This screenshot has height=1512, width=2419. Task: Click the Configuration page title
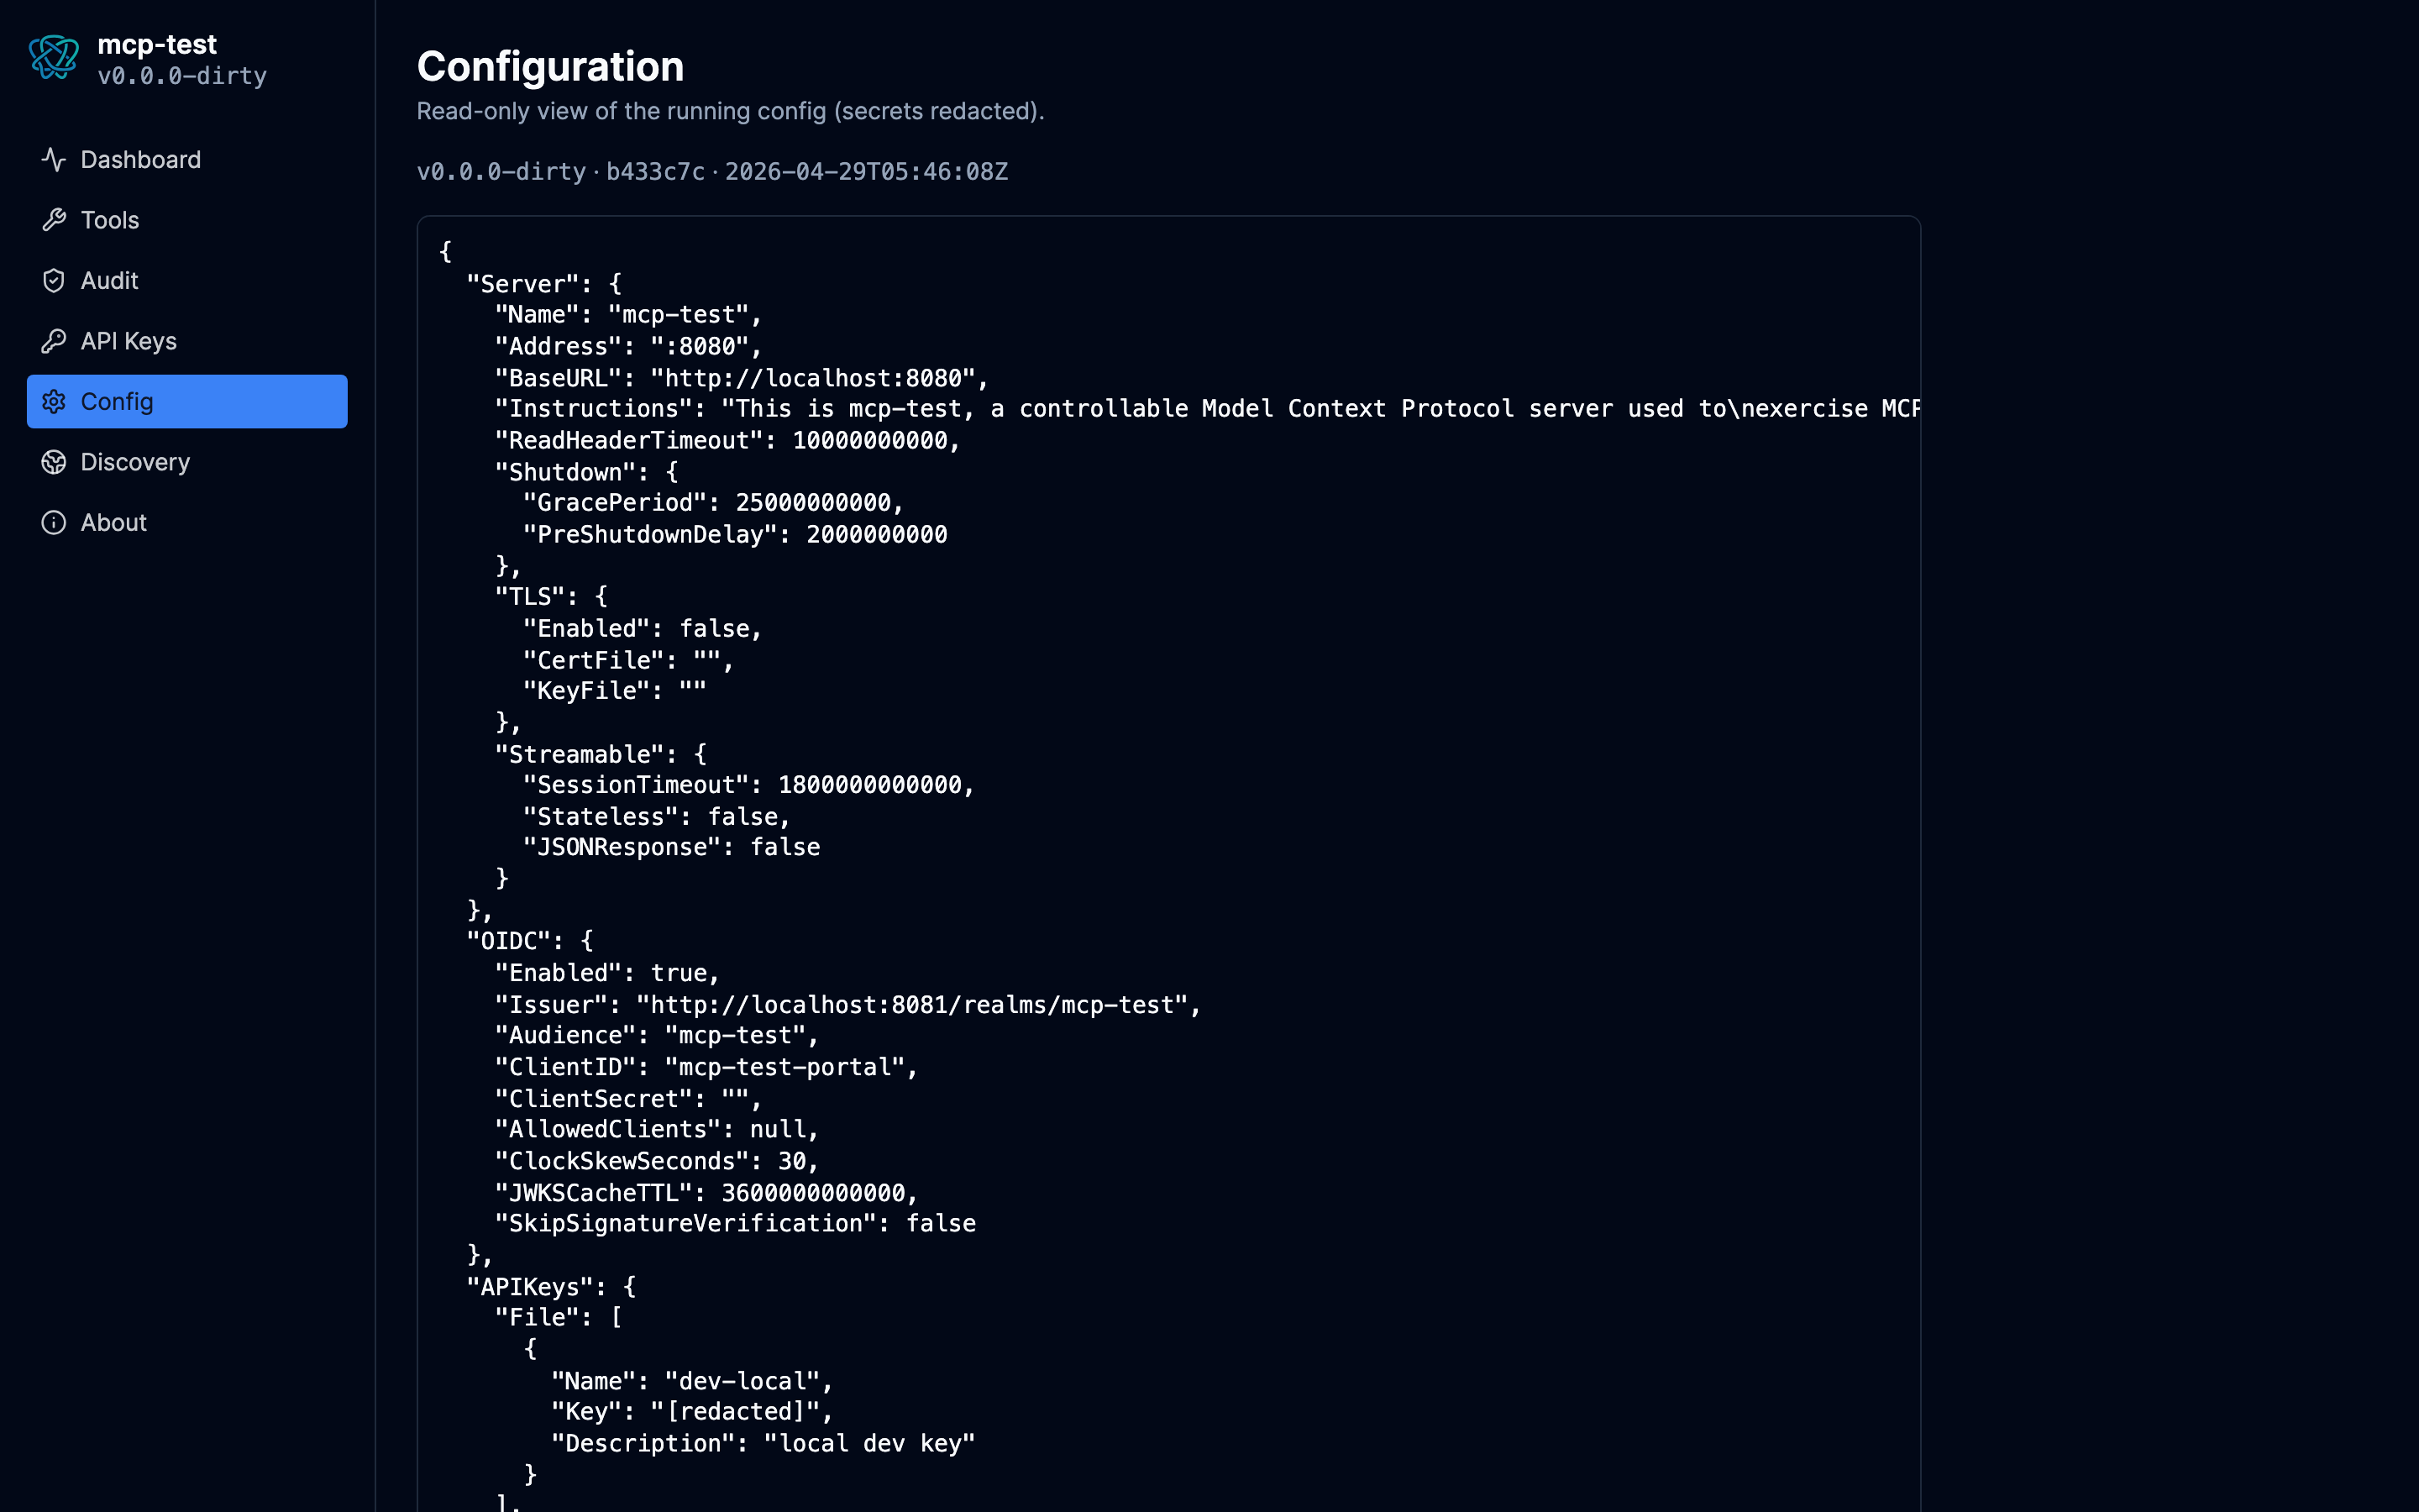click(550, 66)
